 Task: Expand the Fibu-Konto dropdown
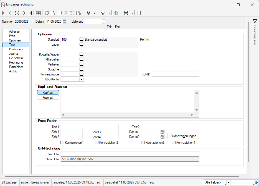82,79
